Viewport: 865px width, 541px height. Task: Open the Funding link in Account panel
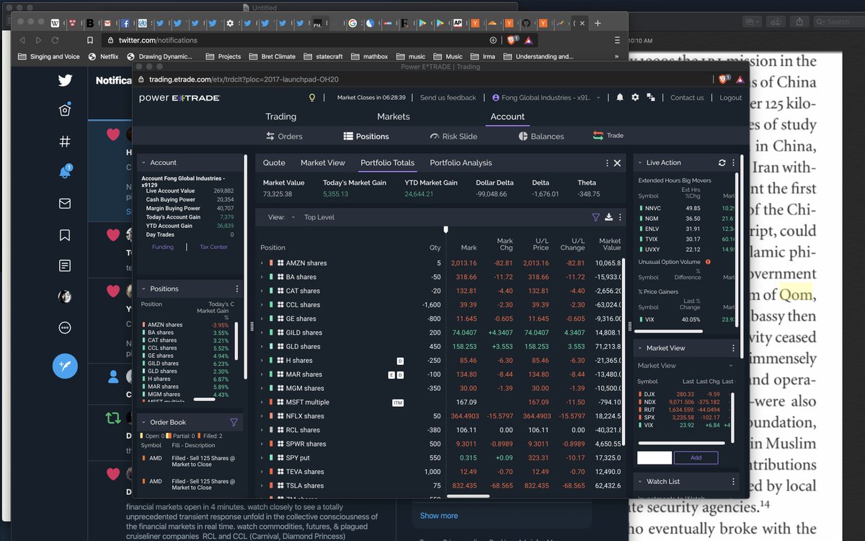click(162, 247)
